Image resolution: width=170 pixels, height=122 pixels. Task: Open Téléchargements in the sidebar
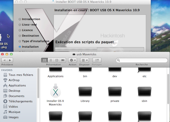[x=18, y=101]
